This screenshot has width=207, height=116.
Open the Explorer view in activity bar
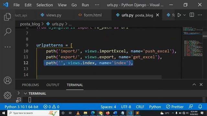[7, 17]
